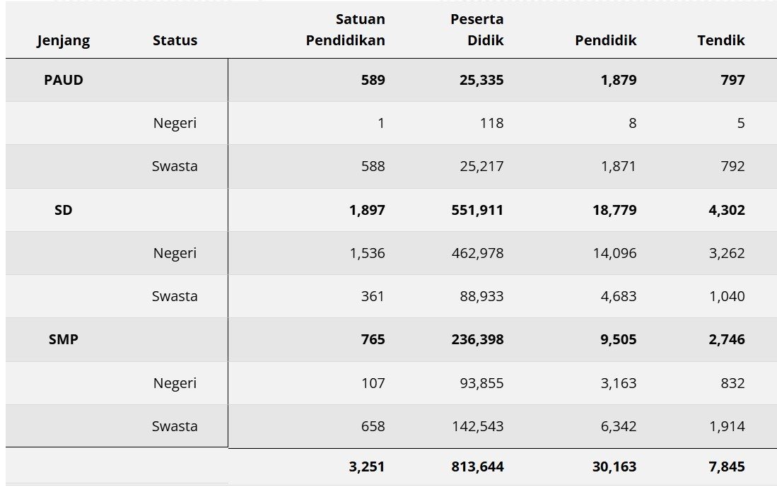This screenshot has height=487, width=777.
Task: Select the PAUD row label
Action: (x=64, y=80)
